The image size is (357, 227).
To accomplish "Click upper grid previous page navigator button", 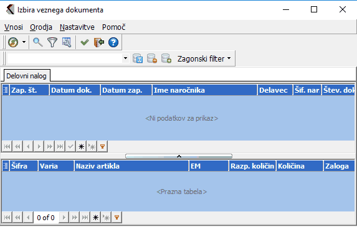I will pyautogui.click(x=17, y=146).
